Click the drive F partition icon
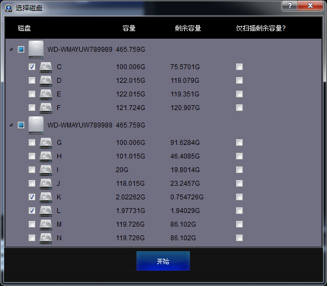The height and width of the screenshot is (286, 327). point(46,108)
